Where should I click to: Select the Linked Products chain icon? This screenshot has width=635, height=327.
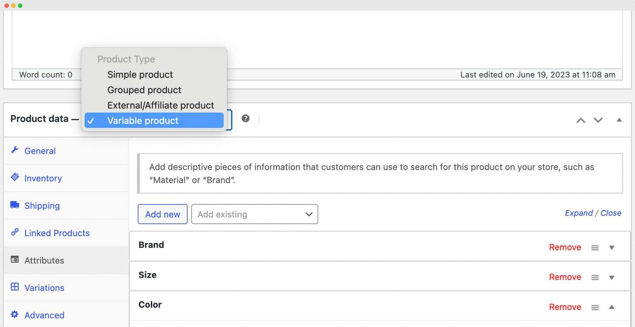point(15,232)
